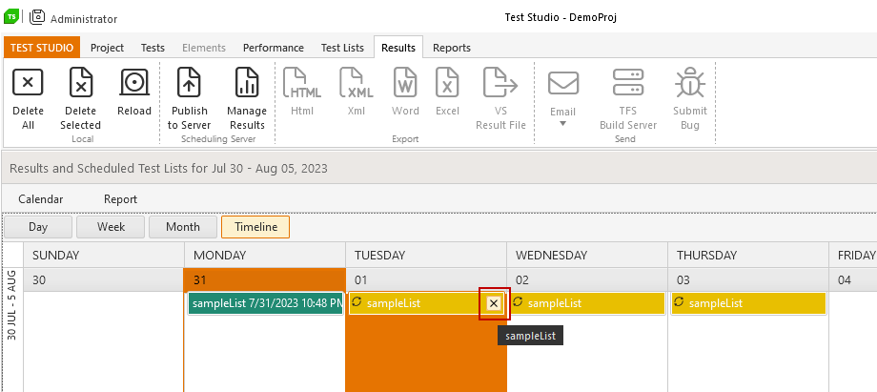
Task: Remove Tuesday's sampleList with X button
Action: 494,303
